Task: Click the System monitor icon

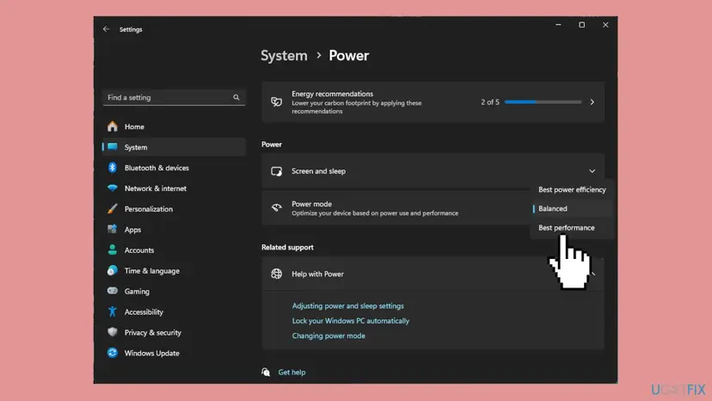Action: tap(113, 147)
